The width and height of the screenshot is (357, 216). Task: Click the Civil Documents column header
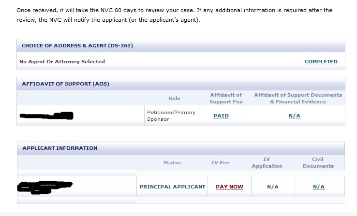(x=318, y=163)
